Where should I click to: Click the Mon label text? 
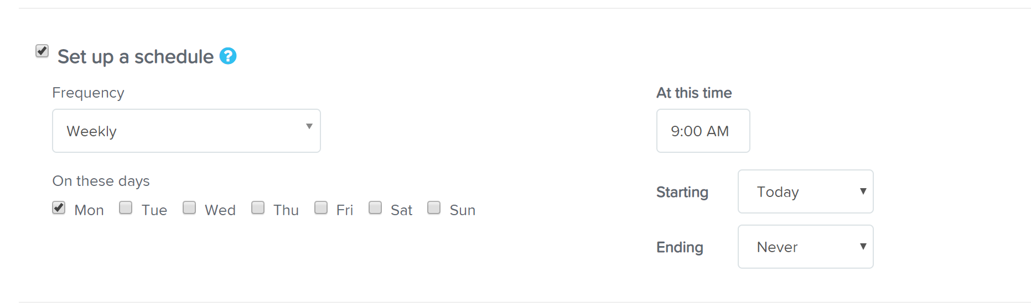point(89,210)
